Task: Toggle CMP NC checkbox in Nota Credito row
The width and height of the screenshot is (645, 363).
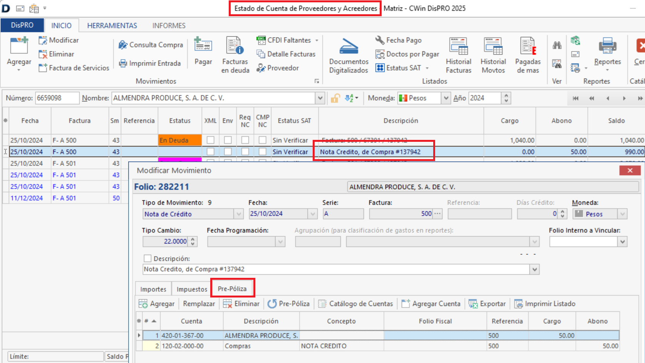Action: coord(263,151)
